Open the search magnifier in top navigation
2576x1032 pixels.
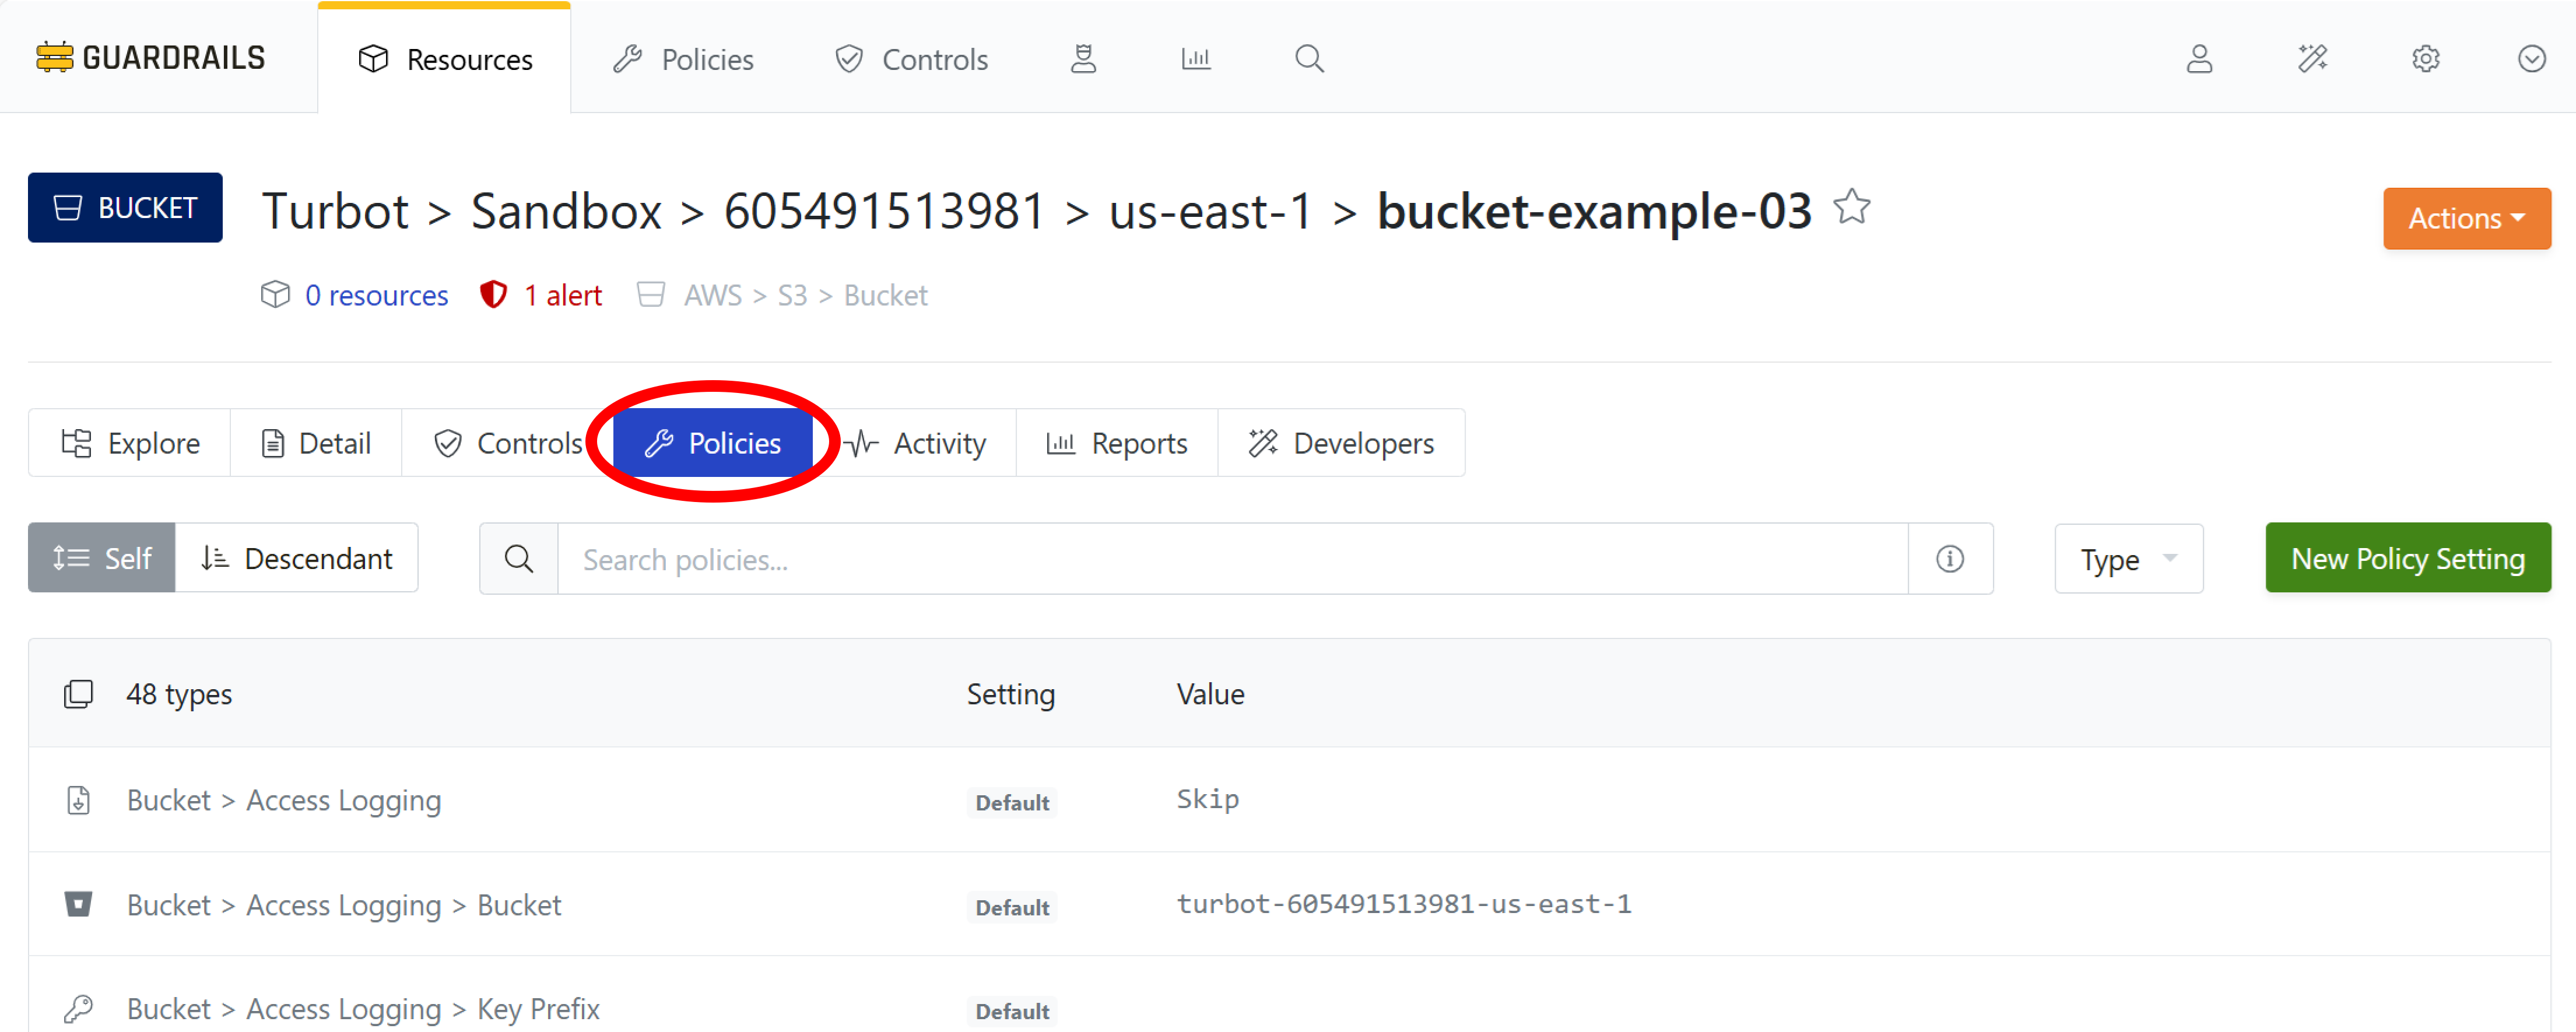pos(1309,59)
